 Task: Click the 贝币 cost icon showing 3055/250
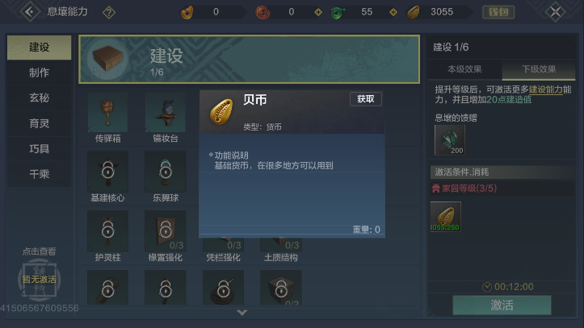445,217
